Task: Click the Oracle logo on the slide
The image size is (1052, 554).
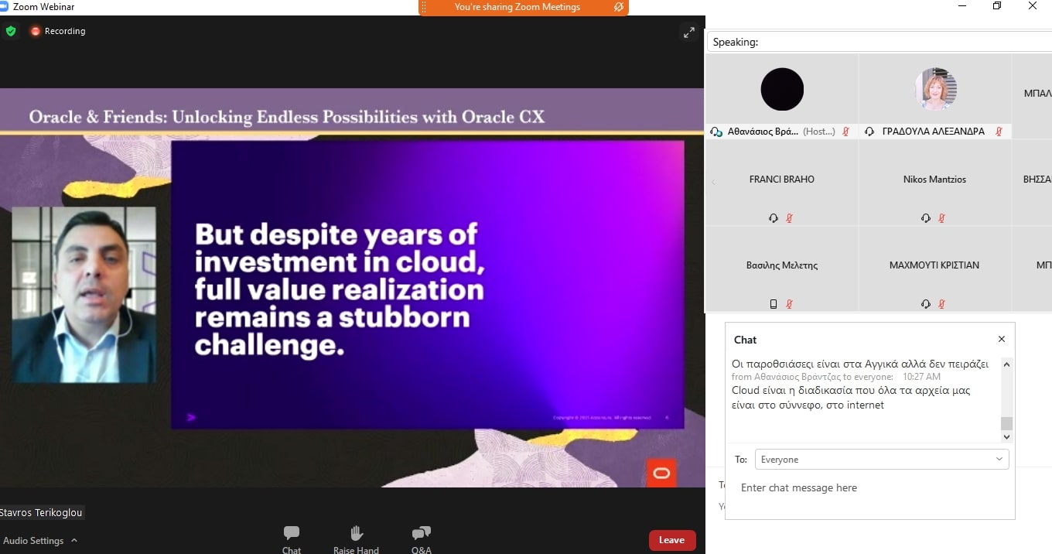Action: 661,473
